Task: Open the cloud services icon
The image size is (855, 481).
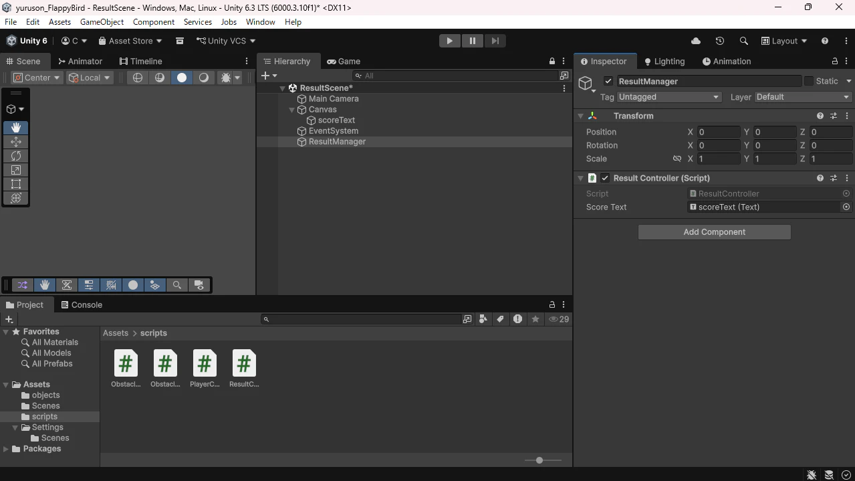Action: [696, 41]
